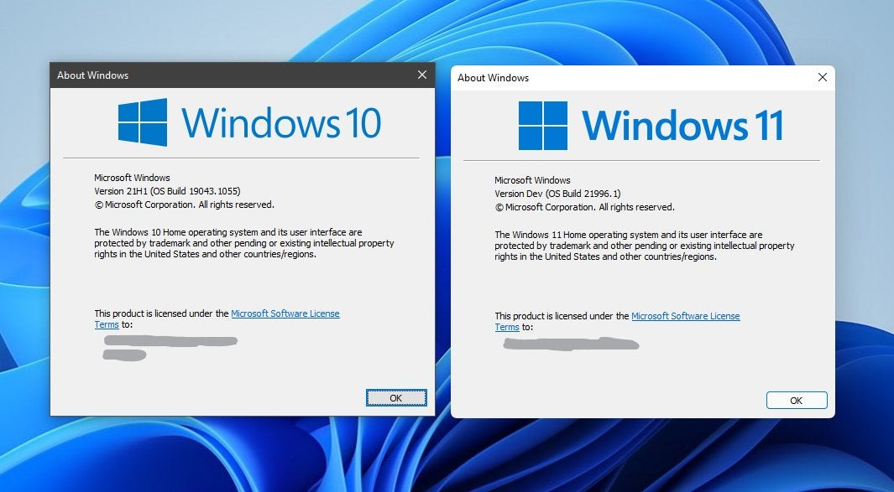Click 'The Windows 11 Home operating system' paragraph
Screen dimensions: 894x492
(645, 246)
